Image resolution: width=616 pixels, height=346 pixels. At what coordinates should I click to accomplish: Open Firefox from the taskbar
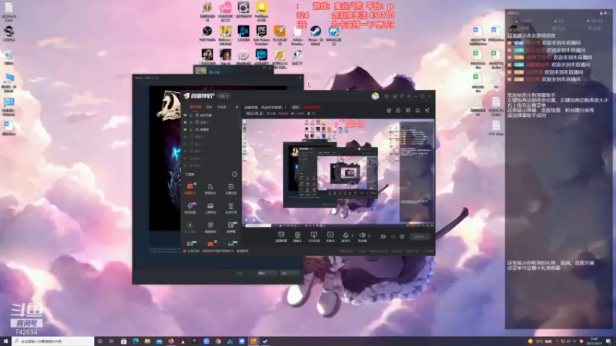point(171,341)
